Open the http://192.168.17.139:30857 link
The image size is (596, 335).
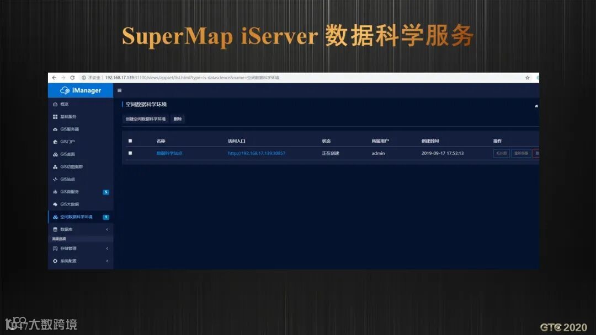(x=257, y=153)
